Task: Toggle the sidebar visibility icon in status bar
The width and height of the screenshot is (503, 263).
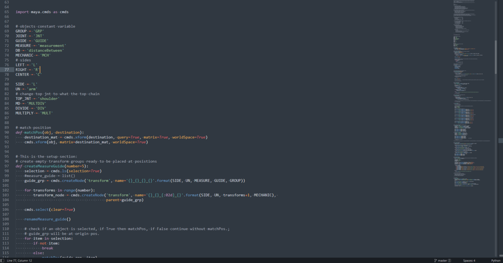Action: [x=3, y=260]
